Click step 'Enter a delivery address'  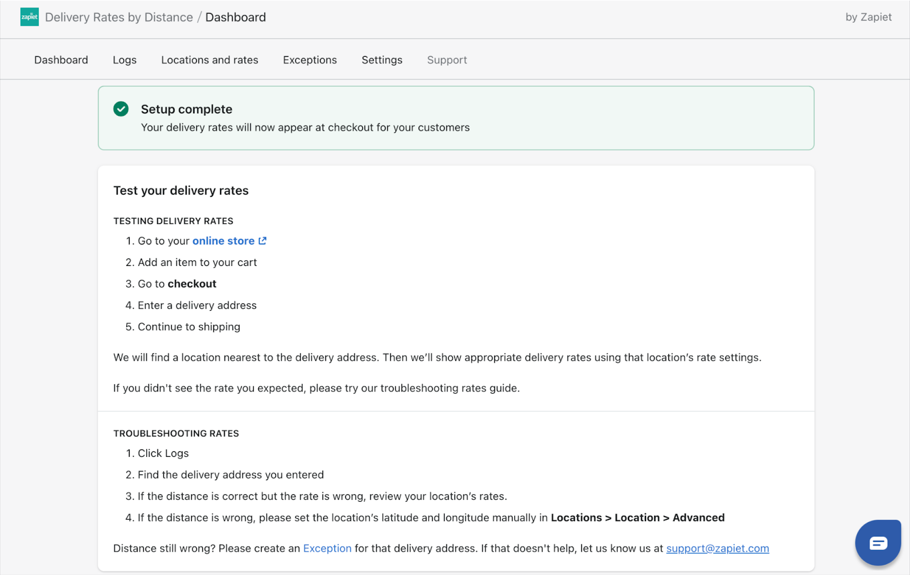[x=197, y=306]
